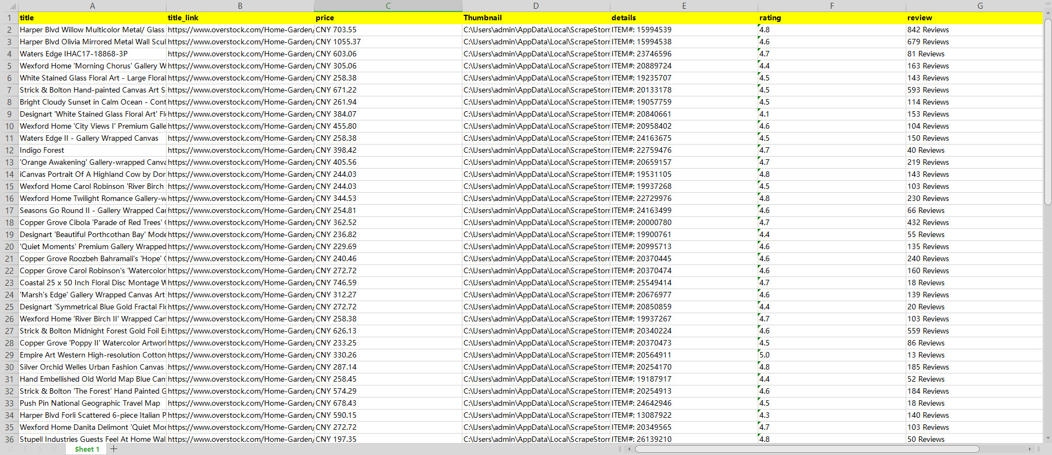Click details cell 'ITEM#: 26139210'
This screenshot has width=1052, height=455.
pos(684,439)
